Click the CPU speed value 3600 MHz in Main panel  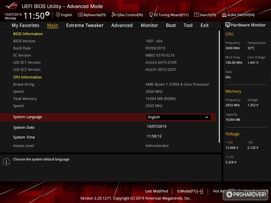[x=154, y=91]
